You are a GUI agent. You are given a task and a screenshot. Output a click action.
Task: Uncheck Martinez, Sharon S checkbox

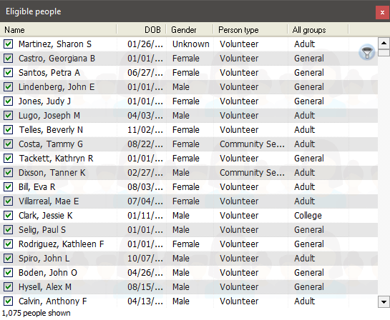(8, 44)
